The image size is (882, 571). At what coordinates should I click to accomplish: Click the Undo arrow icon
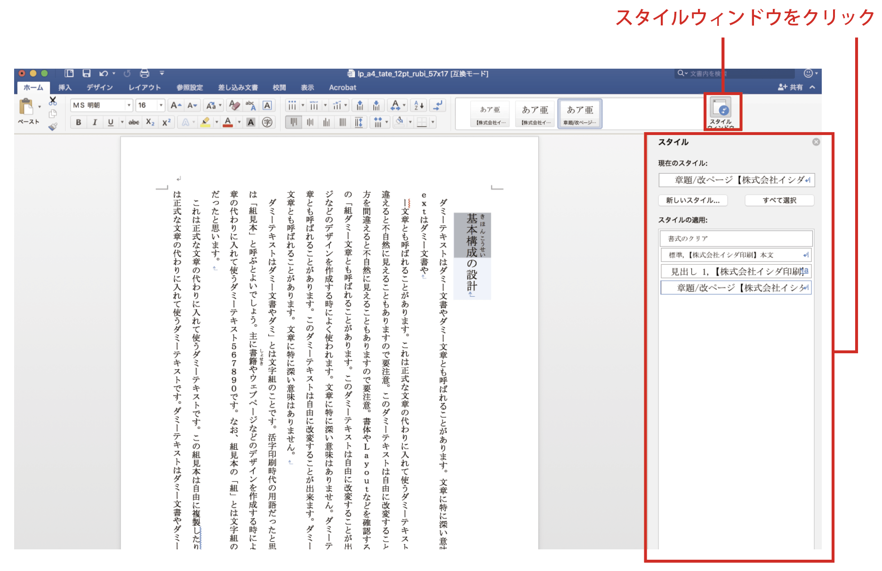pos(104,73)
